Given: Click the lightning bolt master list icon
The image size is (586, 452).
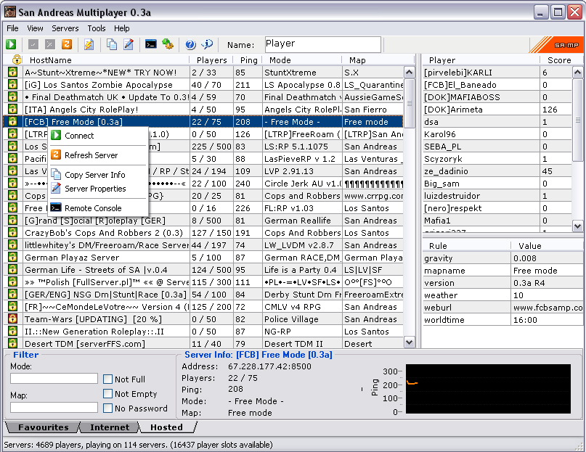Looking at the screenshot, I should tap(89, 44).
